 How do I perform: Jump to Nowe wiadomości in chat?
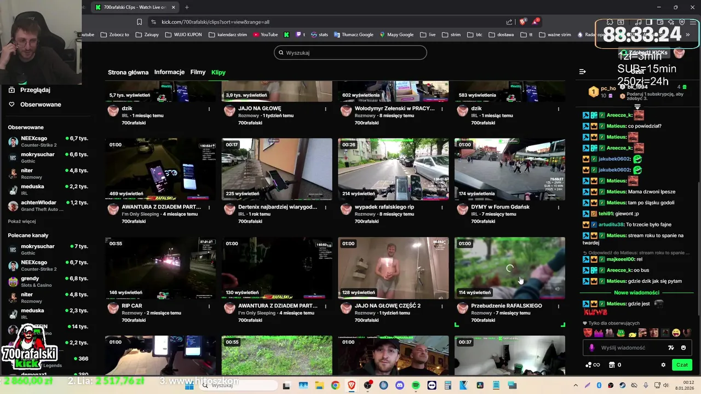pyautogui.click(x=636, y=293)
